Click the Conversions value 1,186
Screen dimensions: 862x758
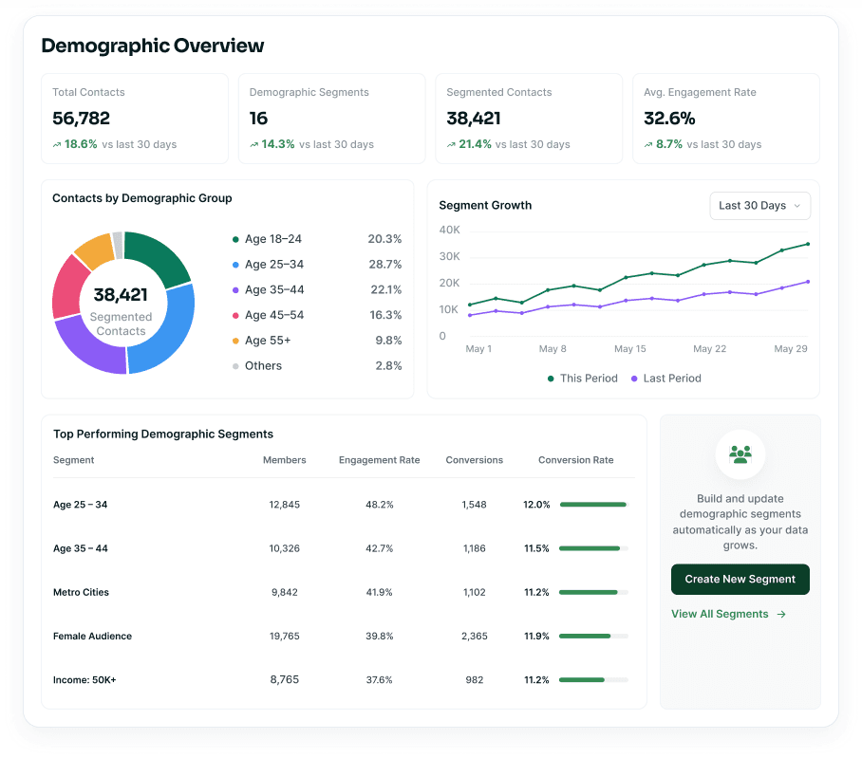click(x=475, y=548)
